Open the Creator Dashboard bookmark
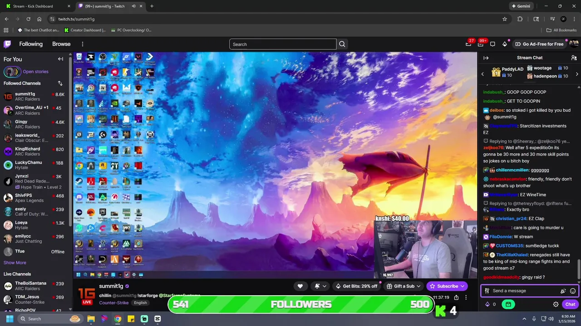The width and height of the screenshot is (581, 326). (x=85, y=30)
